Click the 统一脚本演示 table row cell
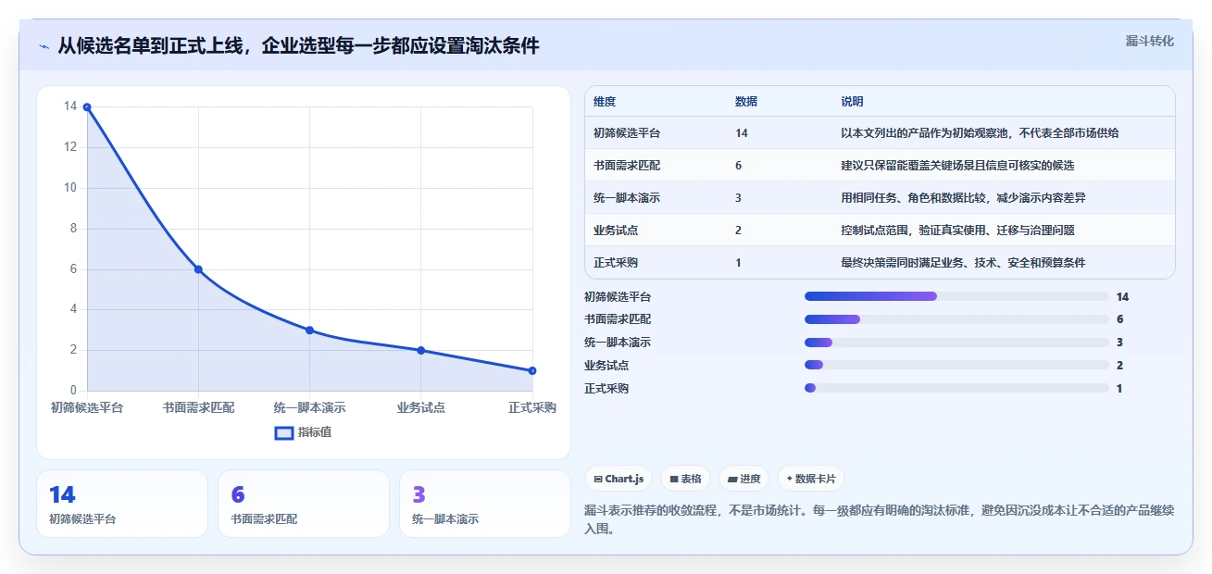The height and width of the screenshot is (574, 1212). click(x=627, y=198)
